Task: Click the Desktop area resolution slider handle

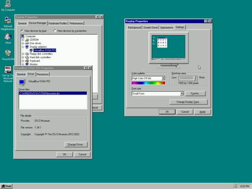Action: coord(195,78)
